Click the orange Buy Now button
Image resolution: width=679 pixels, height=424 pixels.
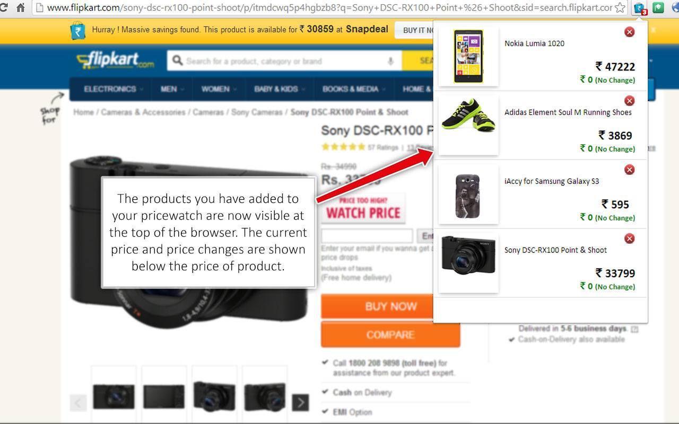coord(390,306)
